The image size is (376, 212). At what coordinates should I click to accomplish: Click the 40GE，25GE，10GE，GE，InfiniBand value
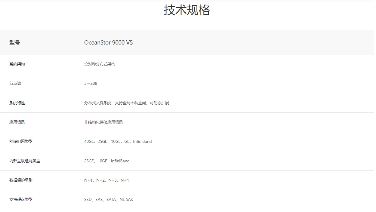(118, 141)
